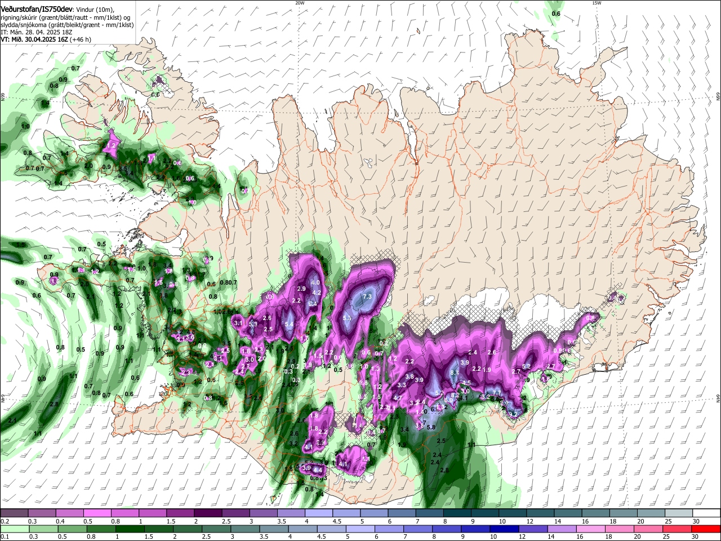Viewport: 721px width, 541px height.
Task: Select upper snow-scale swatch labelled 16
Action: coord(597,513)
